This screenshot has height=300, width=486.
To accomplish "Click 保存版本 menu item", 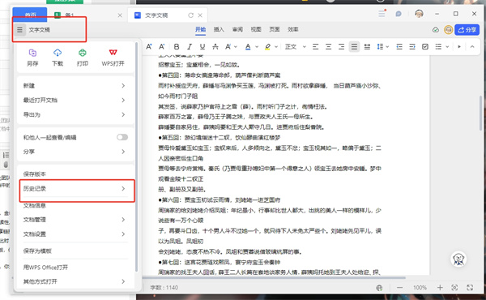I will pyautogui.click(x=75, y=174).
